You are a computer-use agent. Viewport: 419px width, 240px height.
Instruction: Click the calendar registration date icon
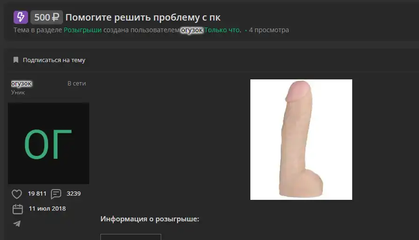click(x=18, y=209)
